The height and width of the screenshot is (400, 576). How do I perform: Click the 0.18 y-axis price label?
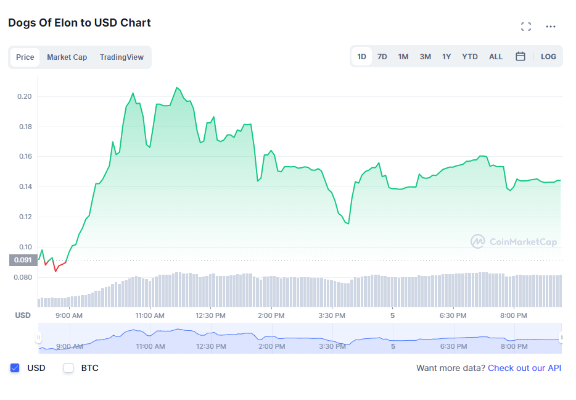point(25,127)
